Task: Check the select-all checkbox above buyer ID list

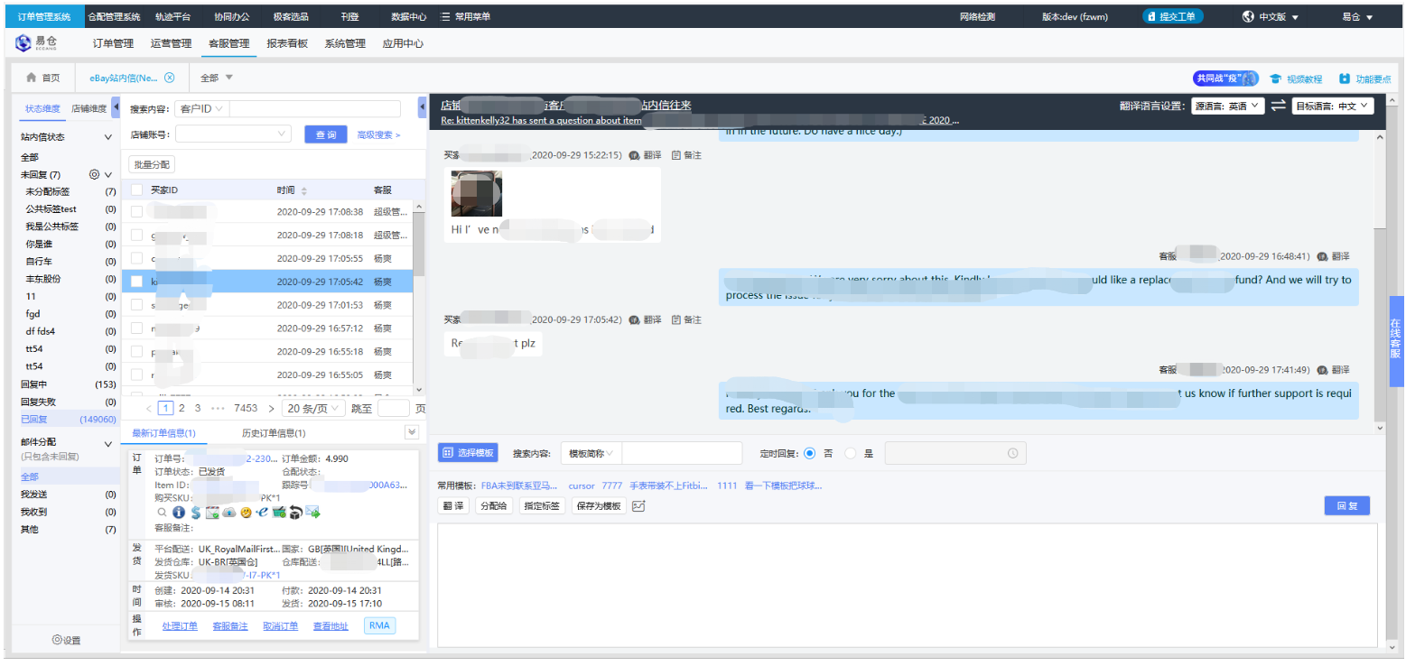Action: click(x=135, y=190)
